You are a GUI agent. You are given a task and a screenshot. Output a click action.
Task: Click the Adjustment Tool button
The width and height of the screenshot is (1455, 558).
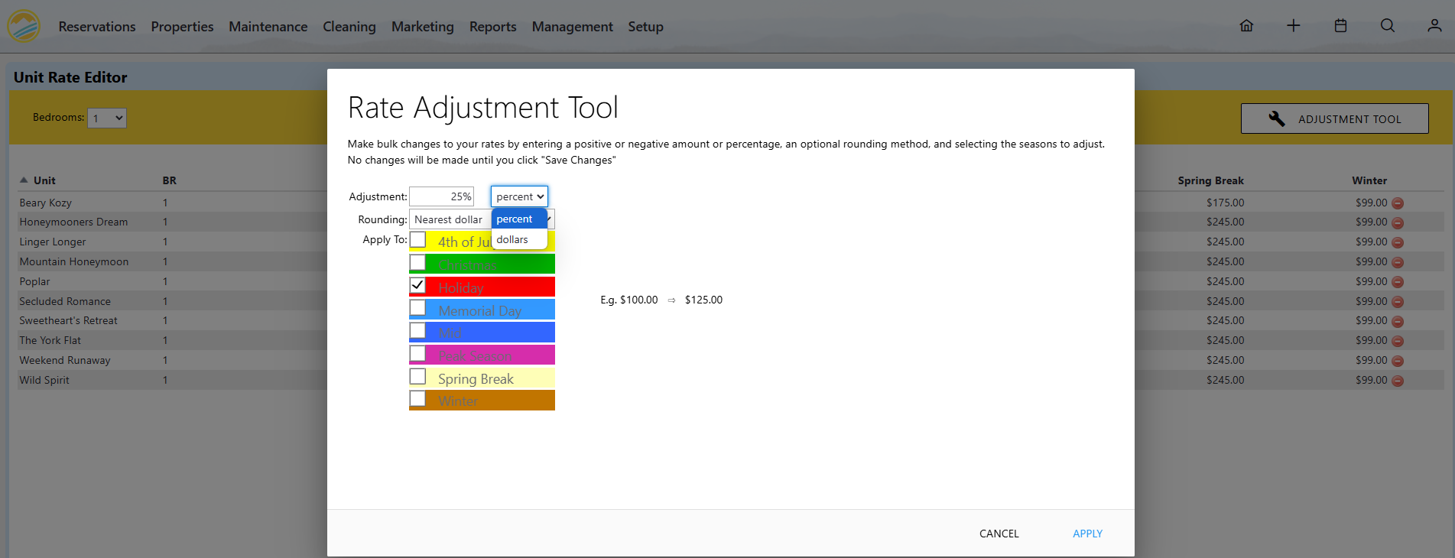click(x=1334, y=118)
